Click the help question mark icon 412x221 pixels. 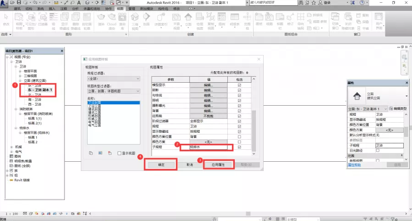[x=362, y=3]
